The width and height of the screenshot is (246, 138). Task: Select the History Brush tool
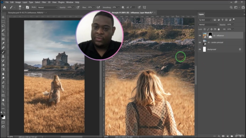(3, 61)
